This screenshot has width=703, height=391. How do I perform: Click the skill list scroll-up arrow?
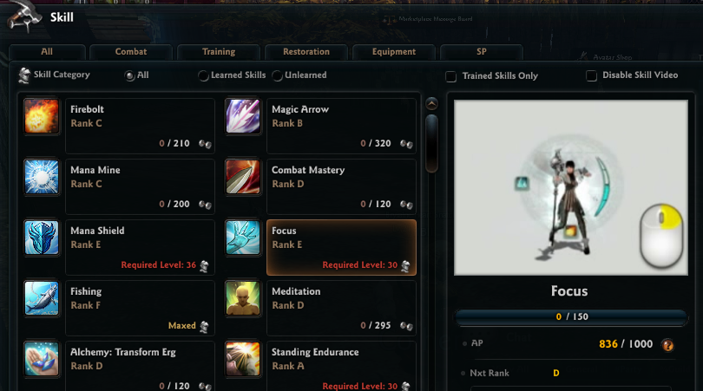click(431, 104)
